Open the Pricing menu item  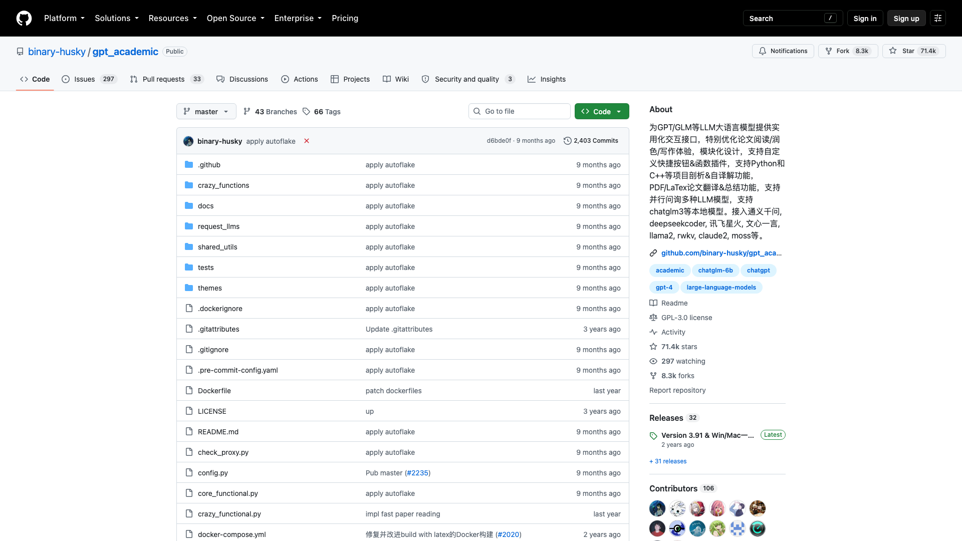coord(345,18)
